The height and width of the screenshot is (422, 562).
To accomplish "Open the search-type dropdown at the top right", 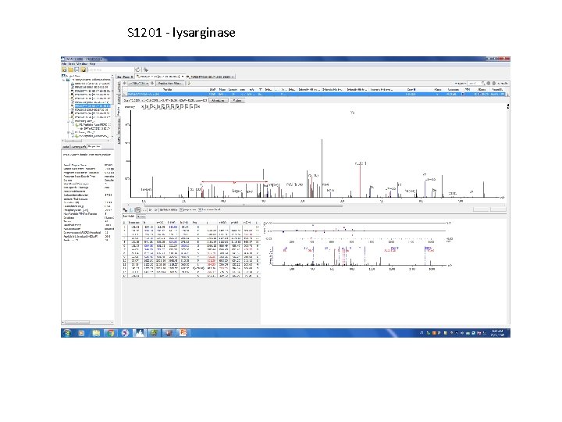I will (x=461, y=84).
